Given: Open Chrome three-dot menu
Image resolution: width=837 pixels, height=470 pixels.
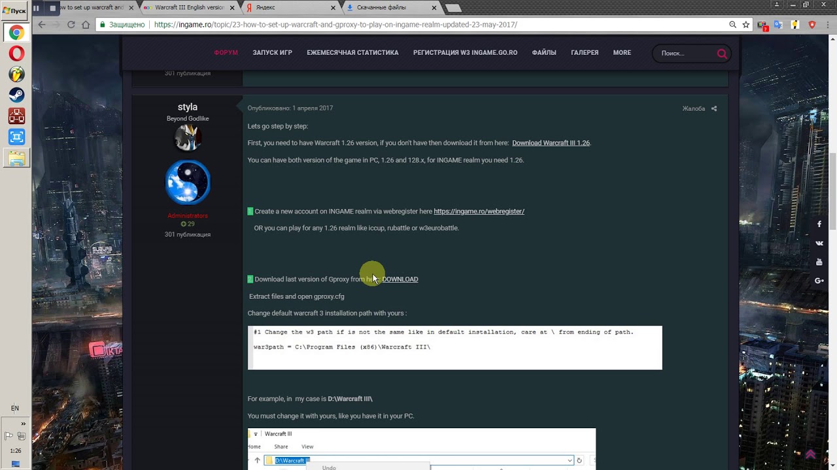Looking at the screenshot, I should point(828,25).
